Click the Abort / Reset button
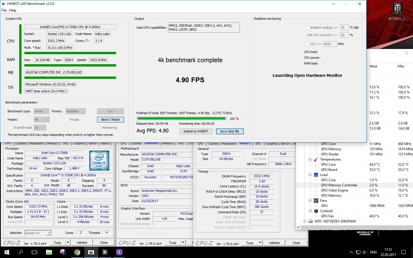Viewport: 413px width, 258px height. click(x=110, y=120)
